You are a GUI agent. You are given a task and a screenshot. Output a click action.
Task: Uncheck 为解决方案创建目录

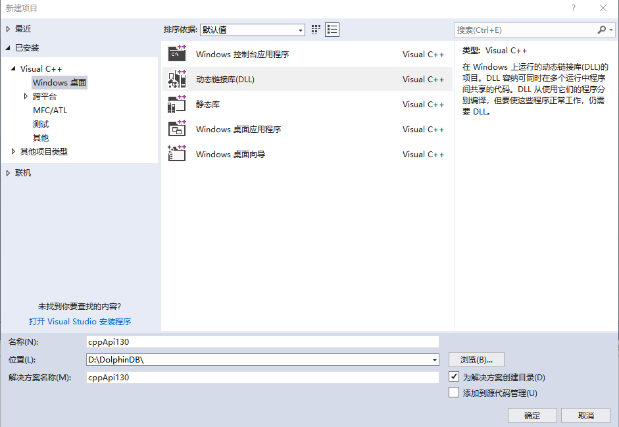tap(453, 376)
